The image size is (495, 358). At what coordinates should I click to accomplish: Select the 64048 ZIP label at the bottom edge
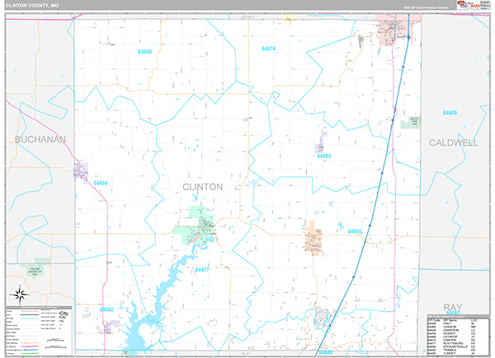325,352
